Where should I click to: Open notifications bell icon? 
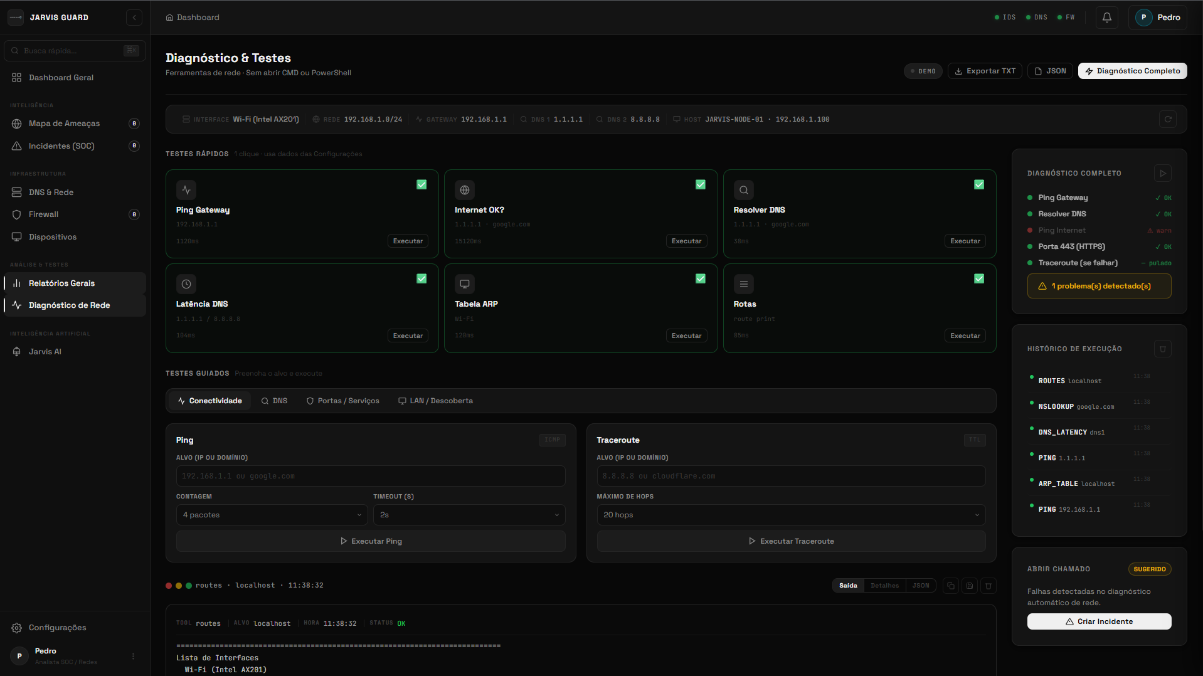(1107, 18)
